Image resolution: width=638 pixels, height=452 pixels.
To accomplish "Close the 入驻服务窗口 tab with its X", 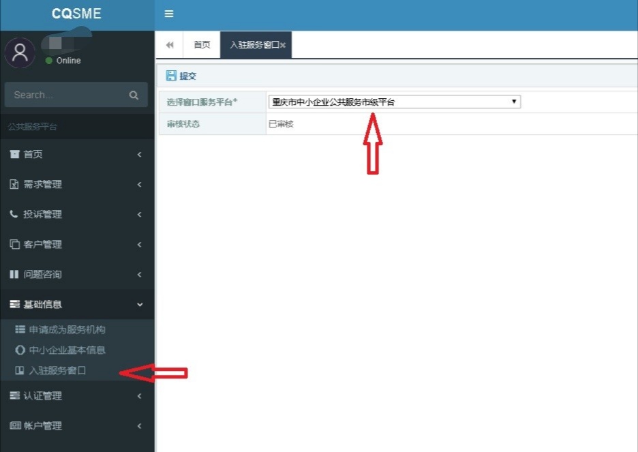I will [x=283, y=45].
